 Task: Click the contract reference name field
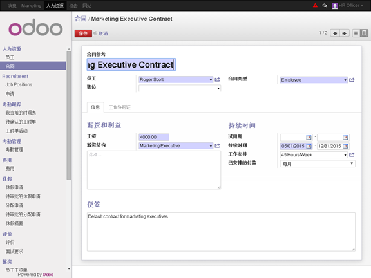[x=131, y=64]
